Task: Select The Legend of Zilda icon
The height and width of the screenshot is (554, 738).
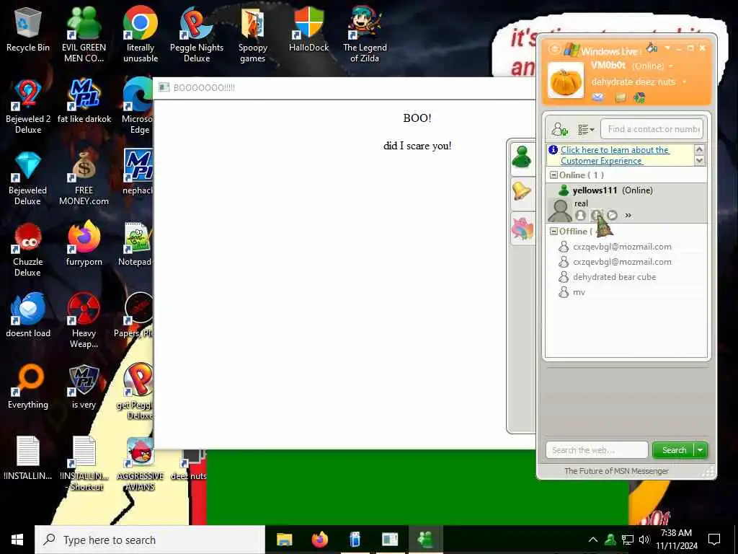Action: tap(365, 35)
